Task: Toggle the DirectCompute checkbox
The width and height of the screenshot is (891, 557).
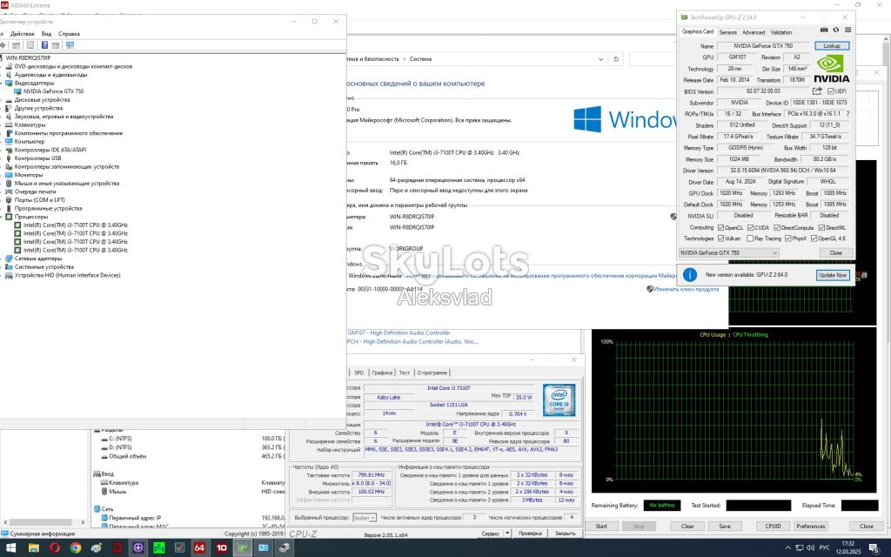Action: [x=777, y=227]
